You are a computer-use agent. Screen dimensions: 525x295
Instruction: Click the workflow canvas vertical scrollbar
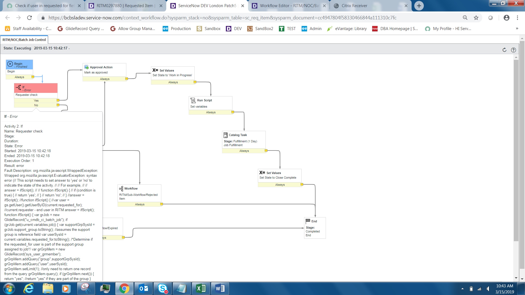(516, 150)
